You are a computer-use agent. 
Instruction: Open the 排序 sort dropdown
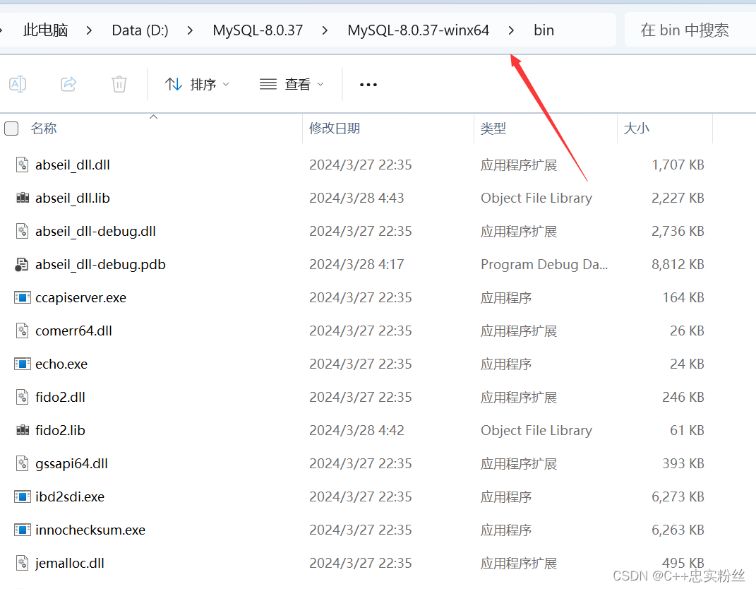pos(197,85)
